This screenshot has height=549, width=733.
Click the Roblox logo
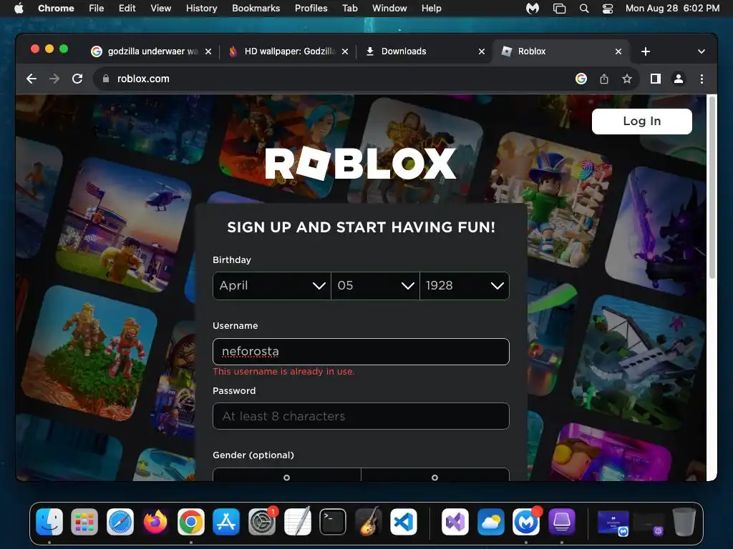pos(361,164)
